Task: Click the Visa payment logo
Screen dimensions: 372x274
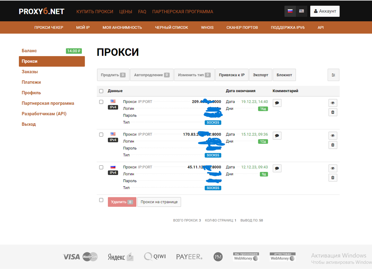Action: [71, 257]
